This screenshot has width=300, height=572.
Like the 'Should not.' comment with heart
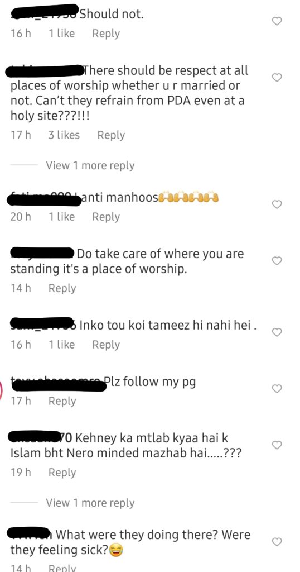point(277,21)
